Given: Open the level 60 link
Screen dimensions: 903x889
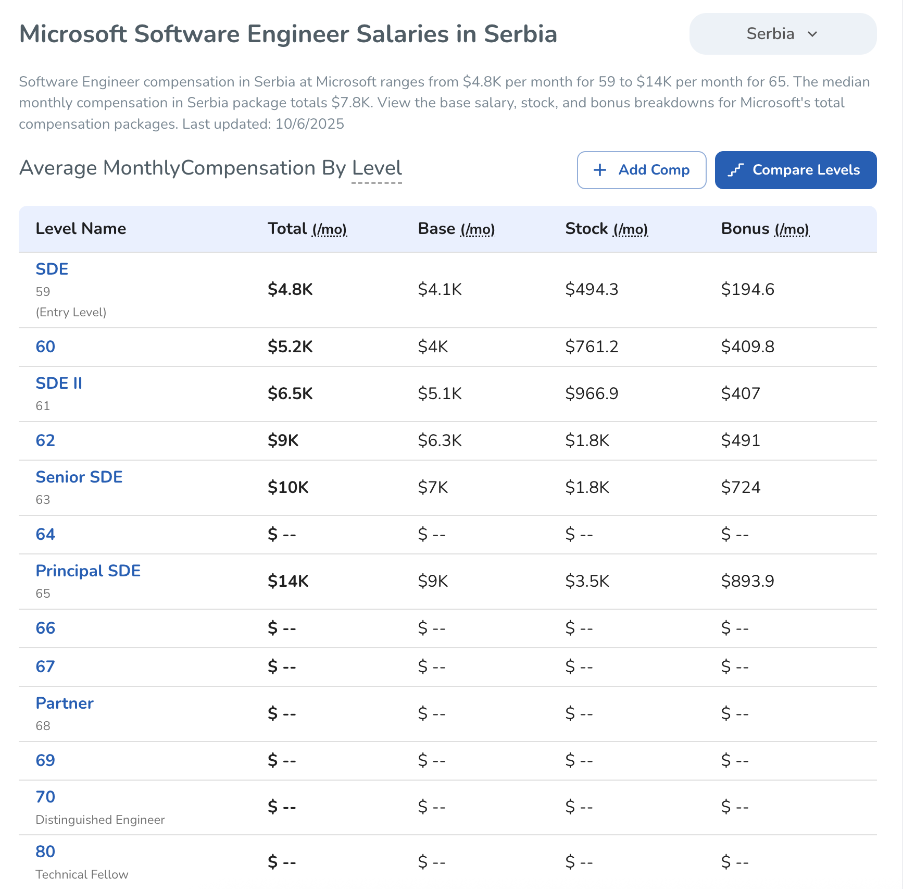Looking at the screenshot, I should point(45,347).
